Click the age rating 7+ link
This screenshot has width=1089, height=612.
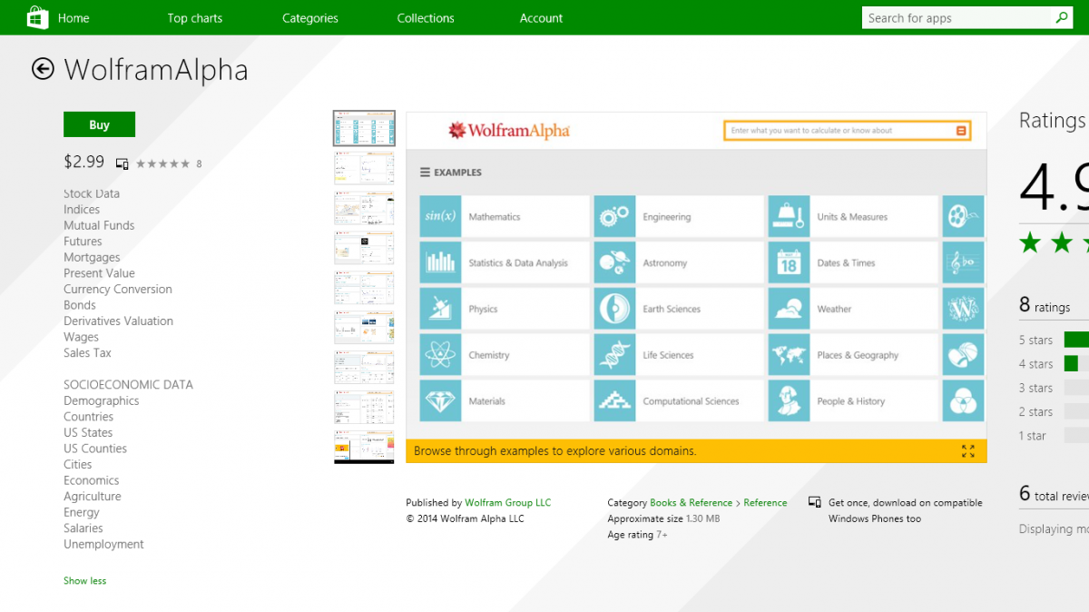click(662, 535)
